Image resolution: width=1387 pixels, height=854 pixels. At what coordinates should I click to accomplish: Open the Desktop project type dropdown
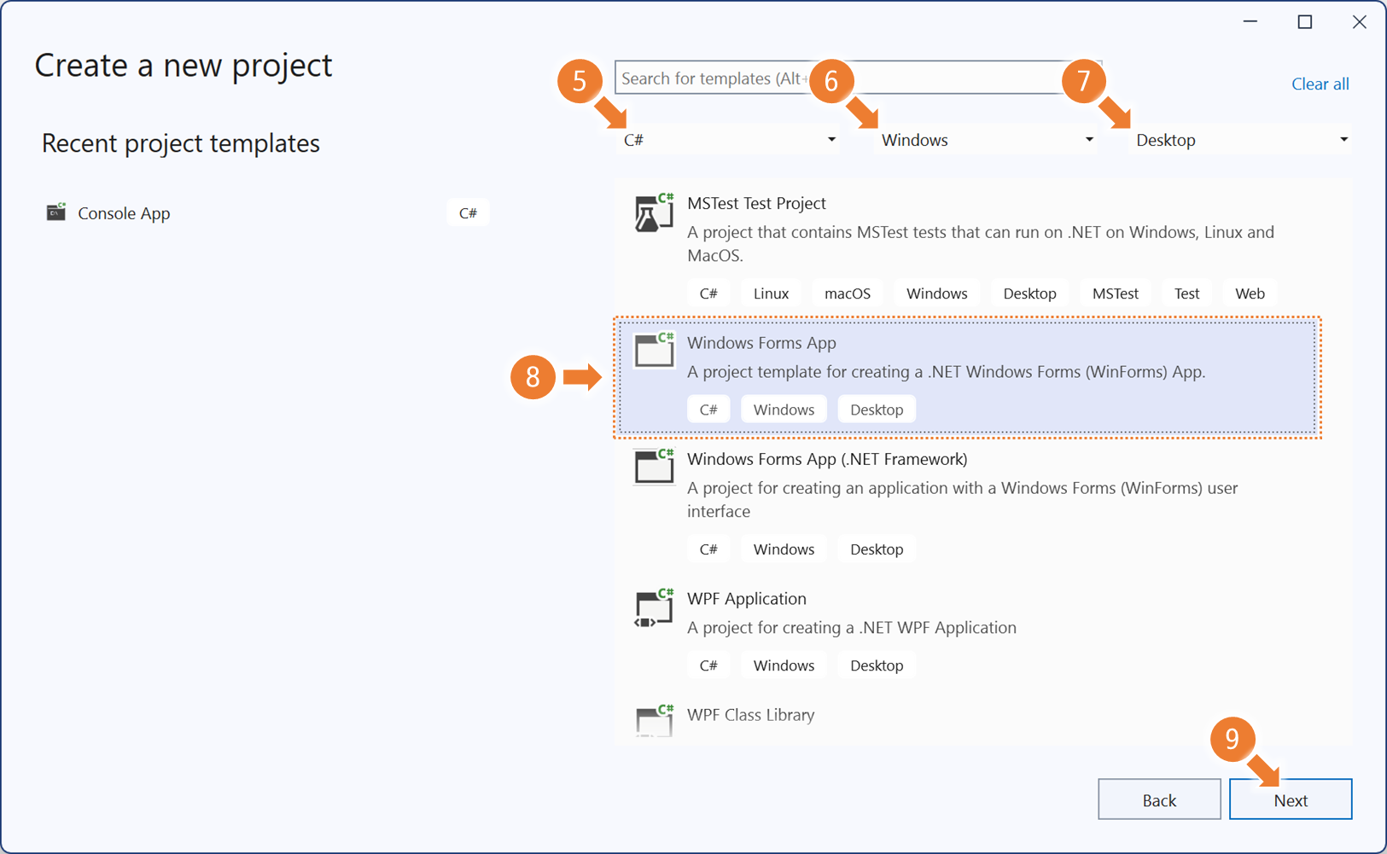[x=1242, y=140]
